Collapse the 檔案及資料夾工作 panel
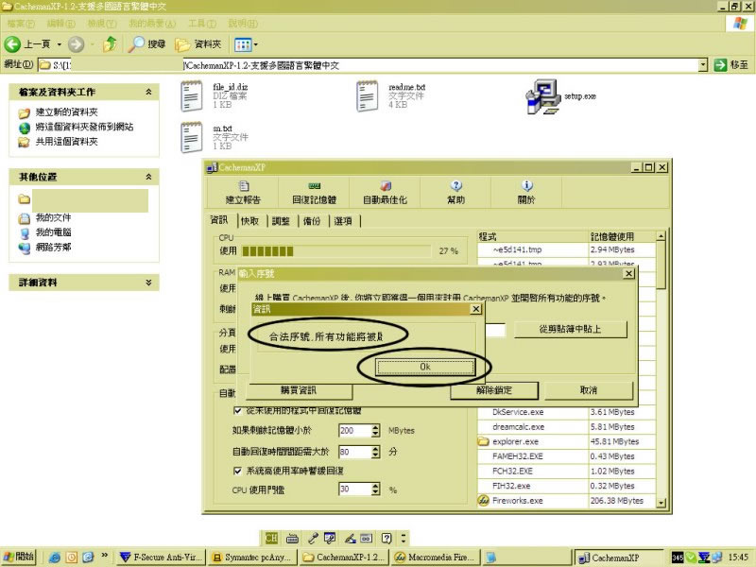The image size is (756, 567). pos(148,92)
